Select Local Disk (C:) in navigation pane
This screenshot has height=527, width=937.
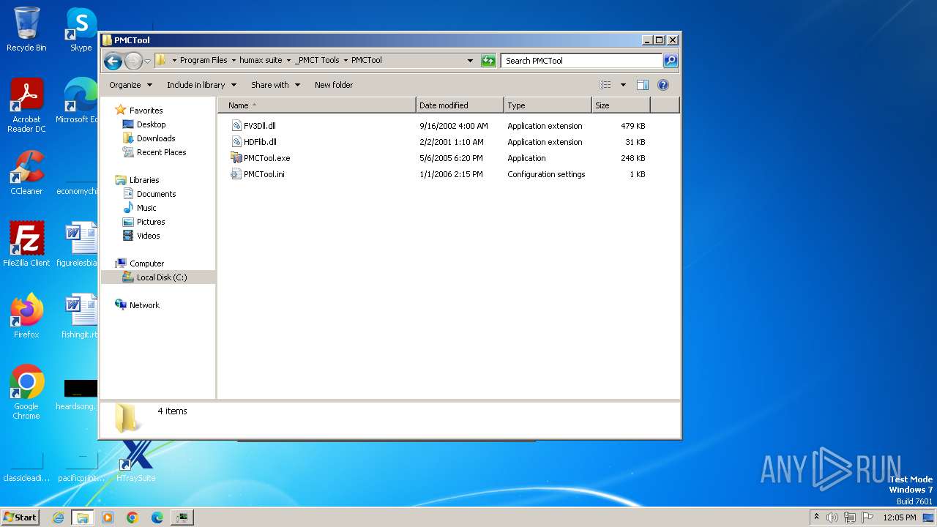pos(162,277)
